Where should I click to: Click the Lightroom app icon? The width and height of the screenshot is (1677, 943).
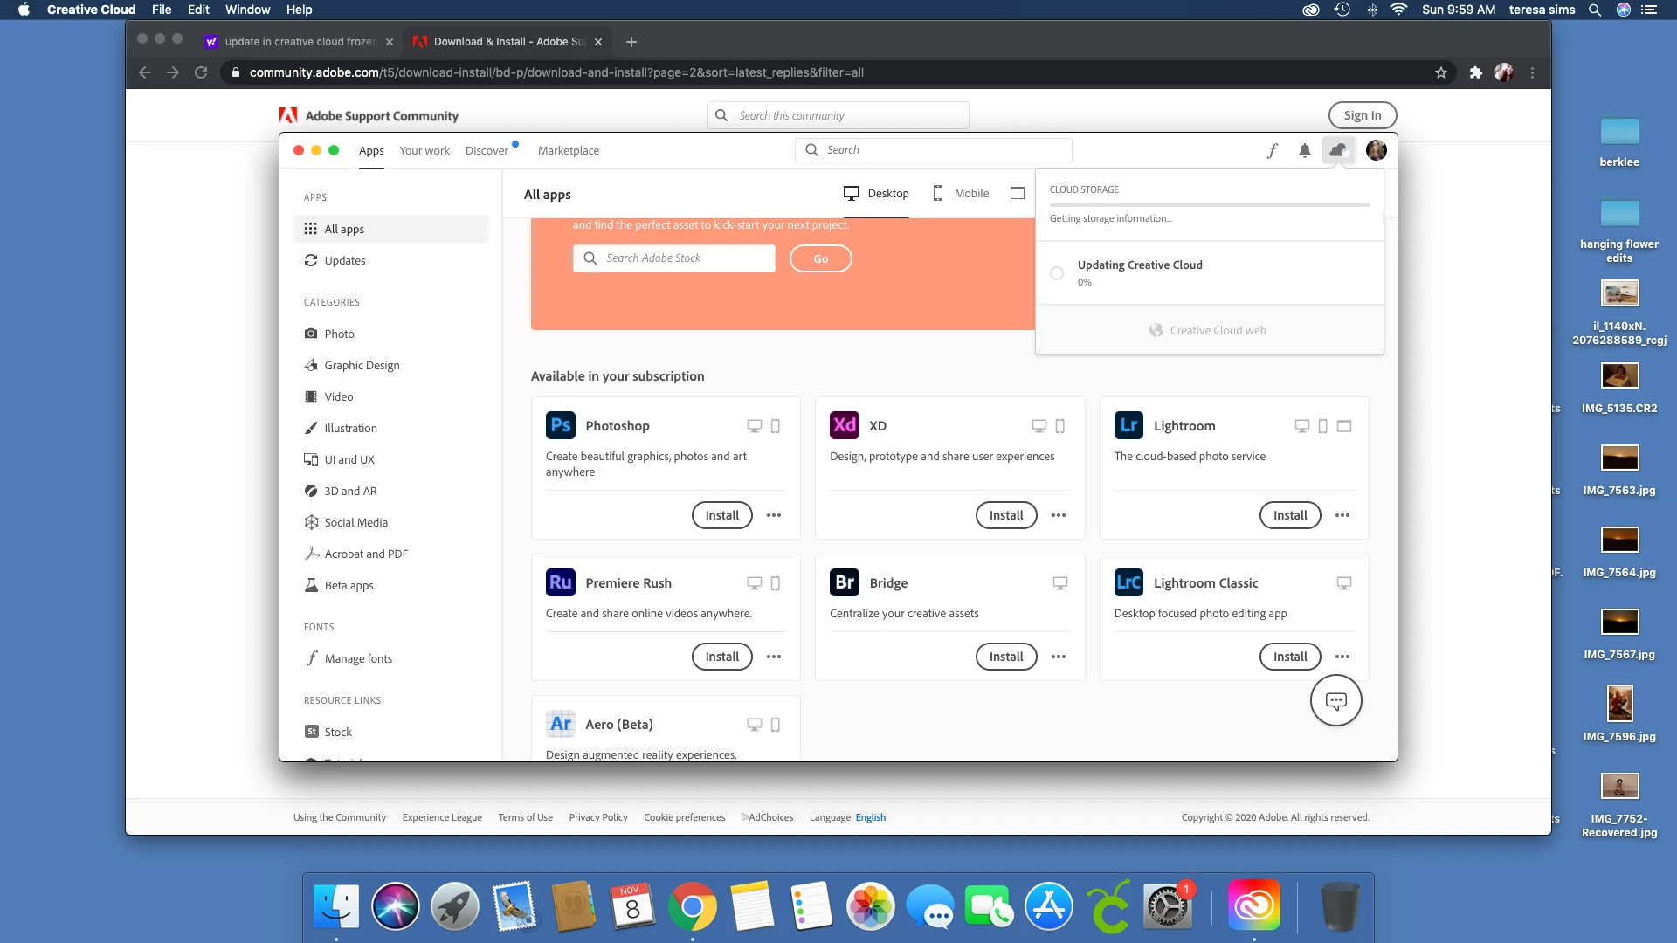1128,425
